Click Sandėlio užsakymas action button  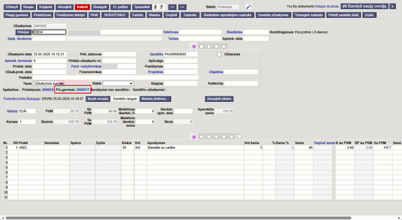pos(273,15)
